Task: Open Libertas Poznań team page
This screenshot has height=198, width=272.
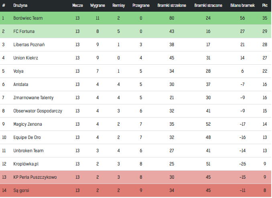Action: (29, 45)
